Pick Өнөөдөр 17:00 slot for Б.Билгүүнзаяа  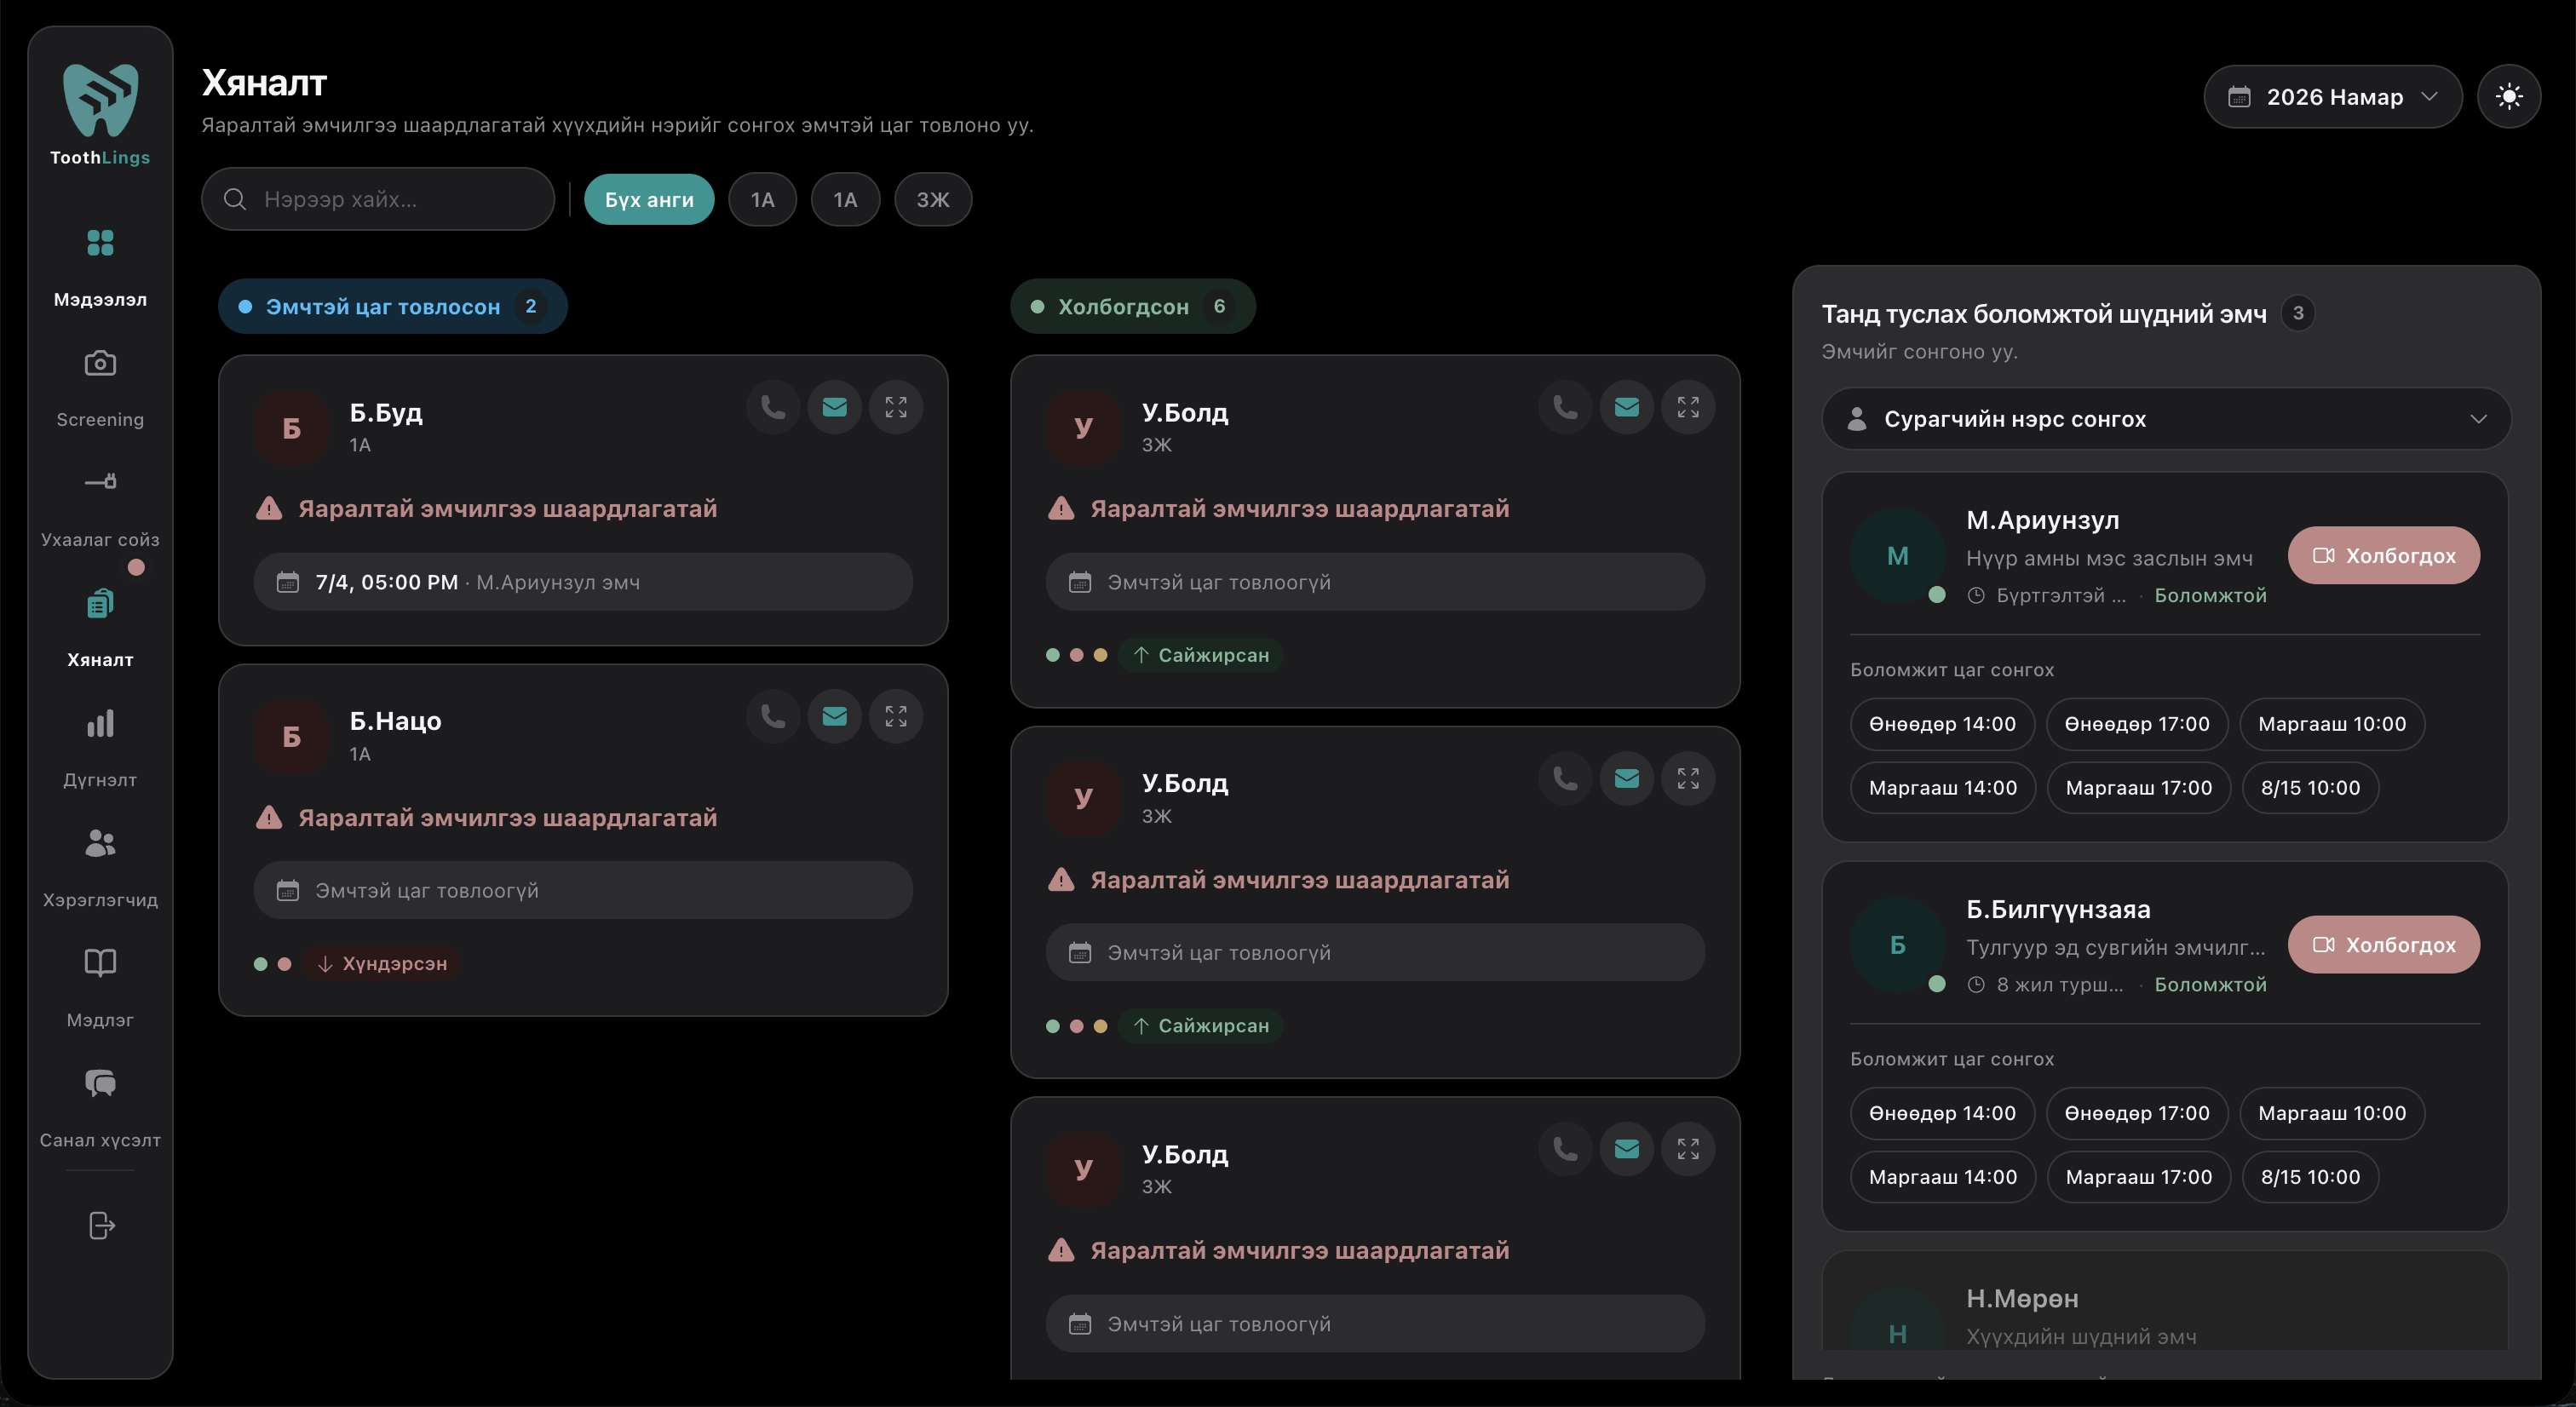click(x=2137, y=1113)
